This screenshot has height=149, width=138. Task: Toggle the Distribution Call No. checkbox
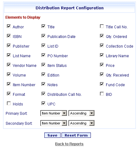click(x=43, y=94)
